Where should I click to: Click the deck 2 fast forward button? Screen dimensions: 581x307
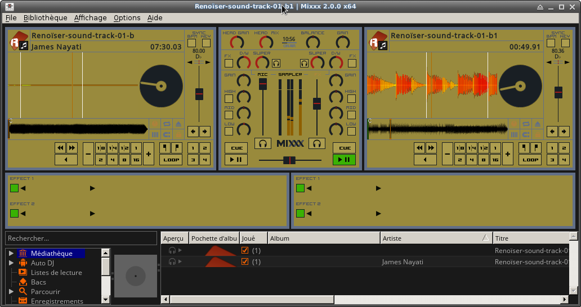pos(431,148)
